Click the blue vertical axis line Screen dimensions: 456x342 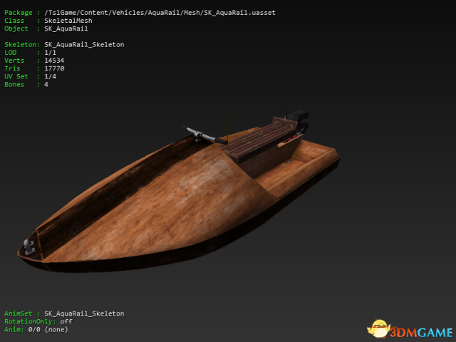pos(227,133)
